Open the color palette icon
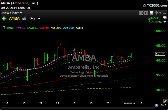Screen dimensions: 168x110 coord(165,18)
